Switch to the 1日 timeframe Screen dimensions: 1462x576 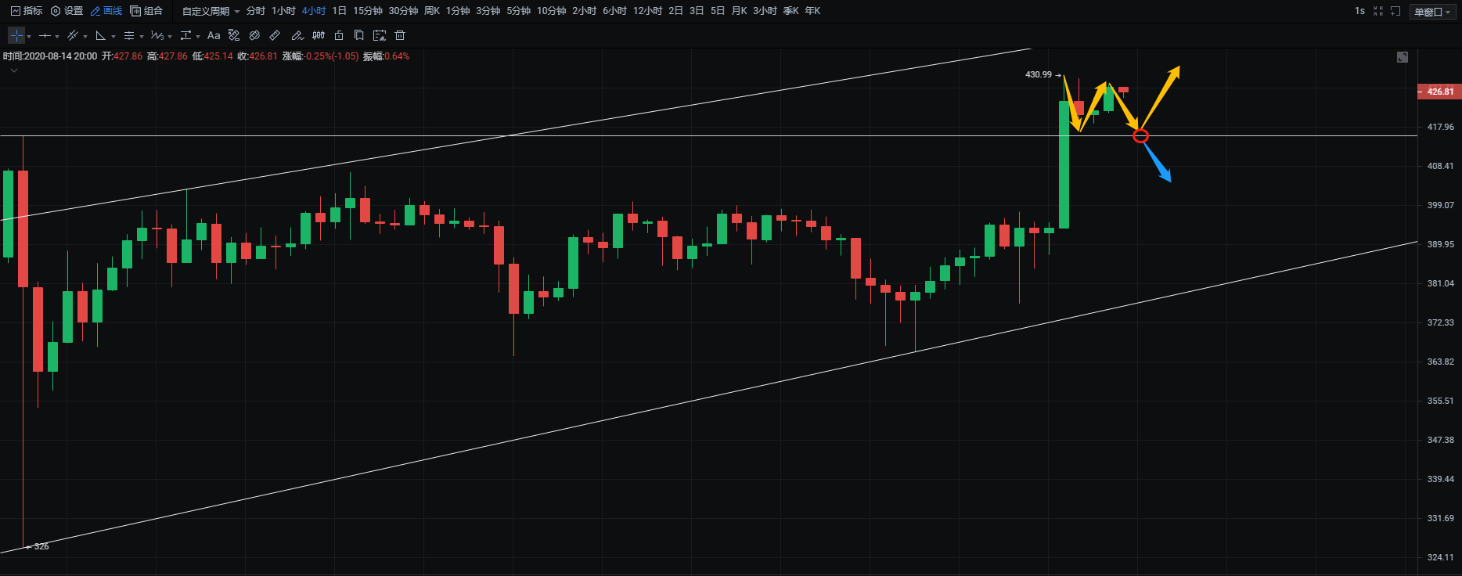tap(339, 11)
